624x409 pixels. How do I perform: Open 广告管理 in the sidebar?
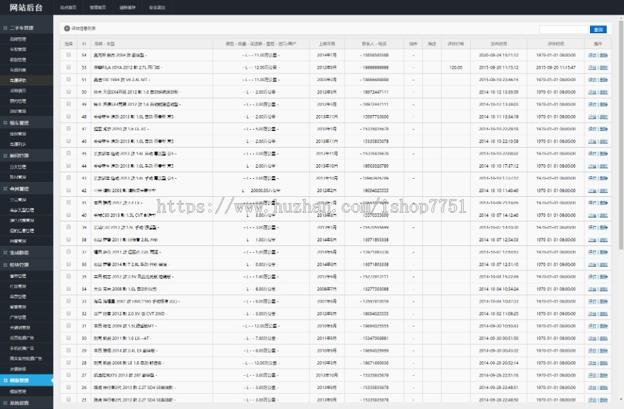click(x=18, y=317)
